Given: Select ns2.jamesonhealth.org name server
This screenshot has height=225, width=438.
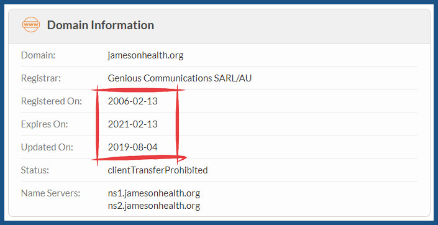Looking at the screenshot, I should tap(154, 206).
